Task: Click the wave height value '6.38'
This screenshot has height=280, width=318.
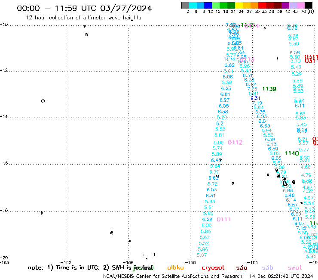Action: coord(223,112)
